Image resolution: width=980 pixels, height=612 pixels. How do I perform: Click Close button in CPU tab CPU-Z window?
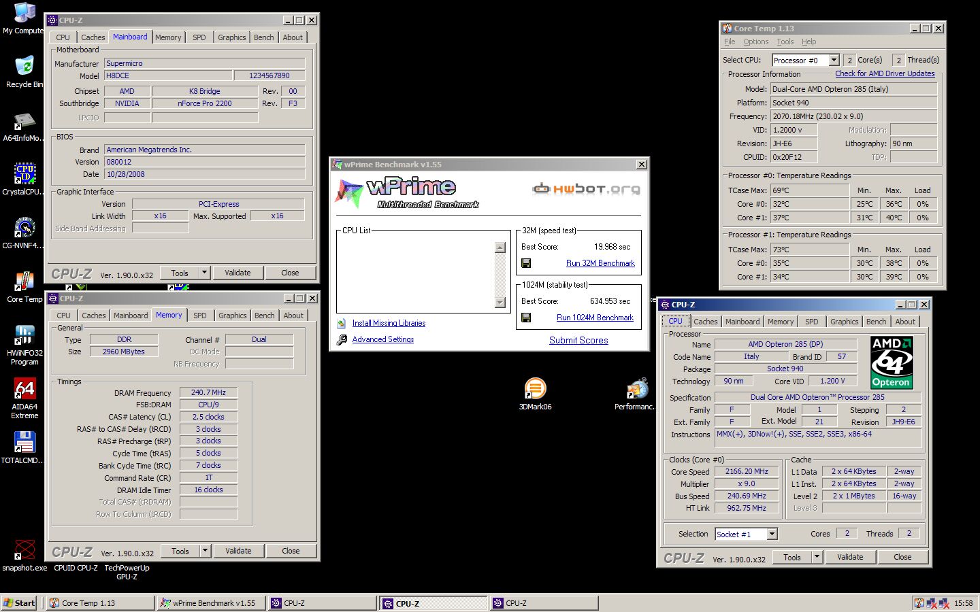pyautogui.click(x=902, y=557)
